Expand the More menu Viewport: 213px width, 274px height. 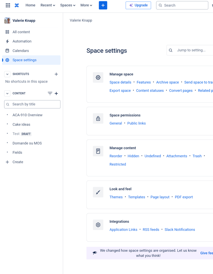pyautogui.click(x=86, y=5)
